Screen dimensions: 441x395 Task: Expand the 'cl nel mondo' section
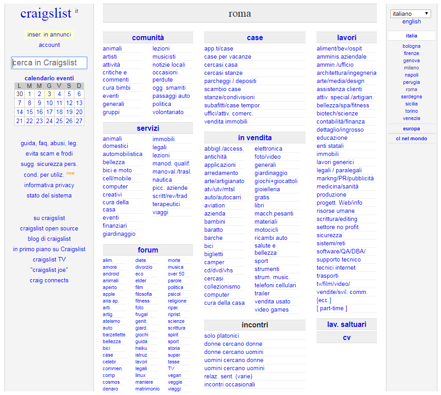click(411, 138)
